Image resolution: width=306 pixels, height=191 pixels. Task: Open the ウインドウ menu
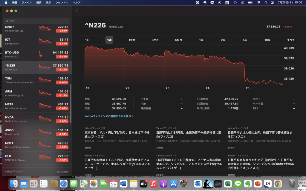coord(62,2)
